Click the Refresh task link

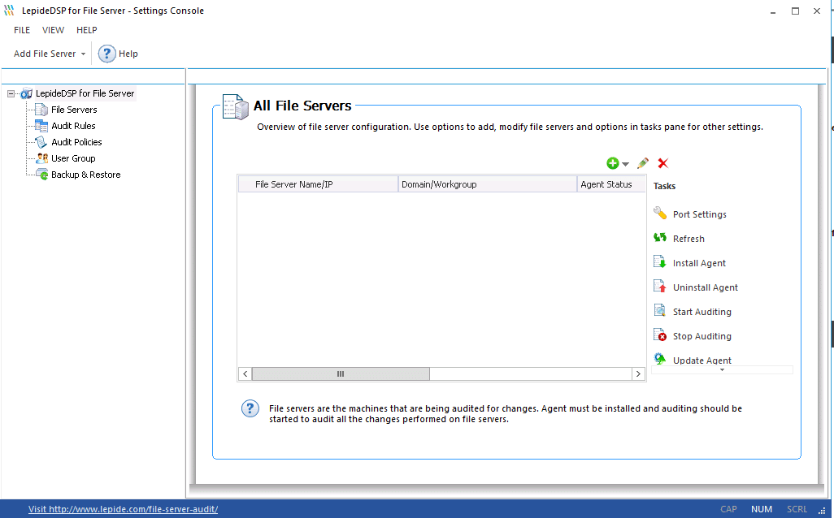(688, 239)
